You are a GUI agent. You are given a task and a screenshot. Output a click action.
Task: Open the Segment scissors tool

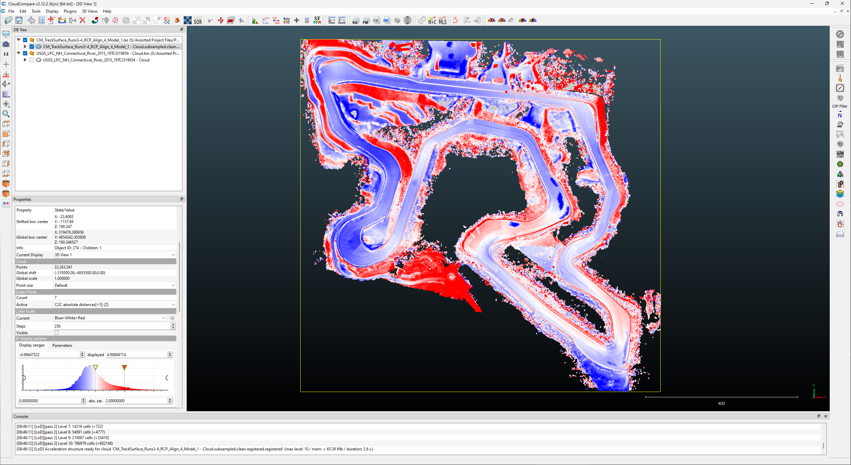click(x=210, y=21)
